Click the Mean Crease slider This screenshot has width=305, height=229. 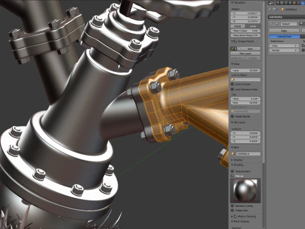tap(245, 31)
